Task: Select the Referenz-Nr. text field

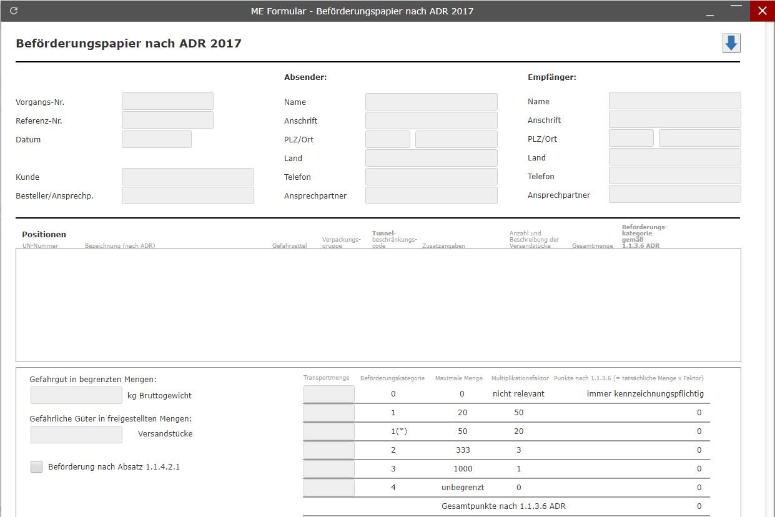Action: click(167, 120)
